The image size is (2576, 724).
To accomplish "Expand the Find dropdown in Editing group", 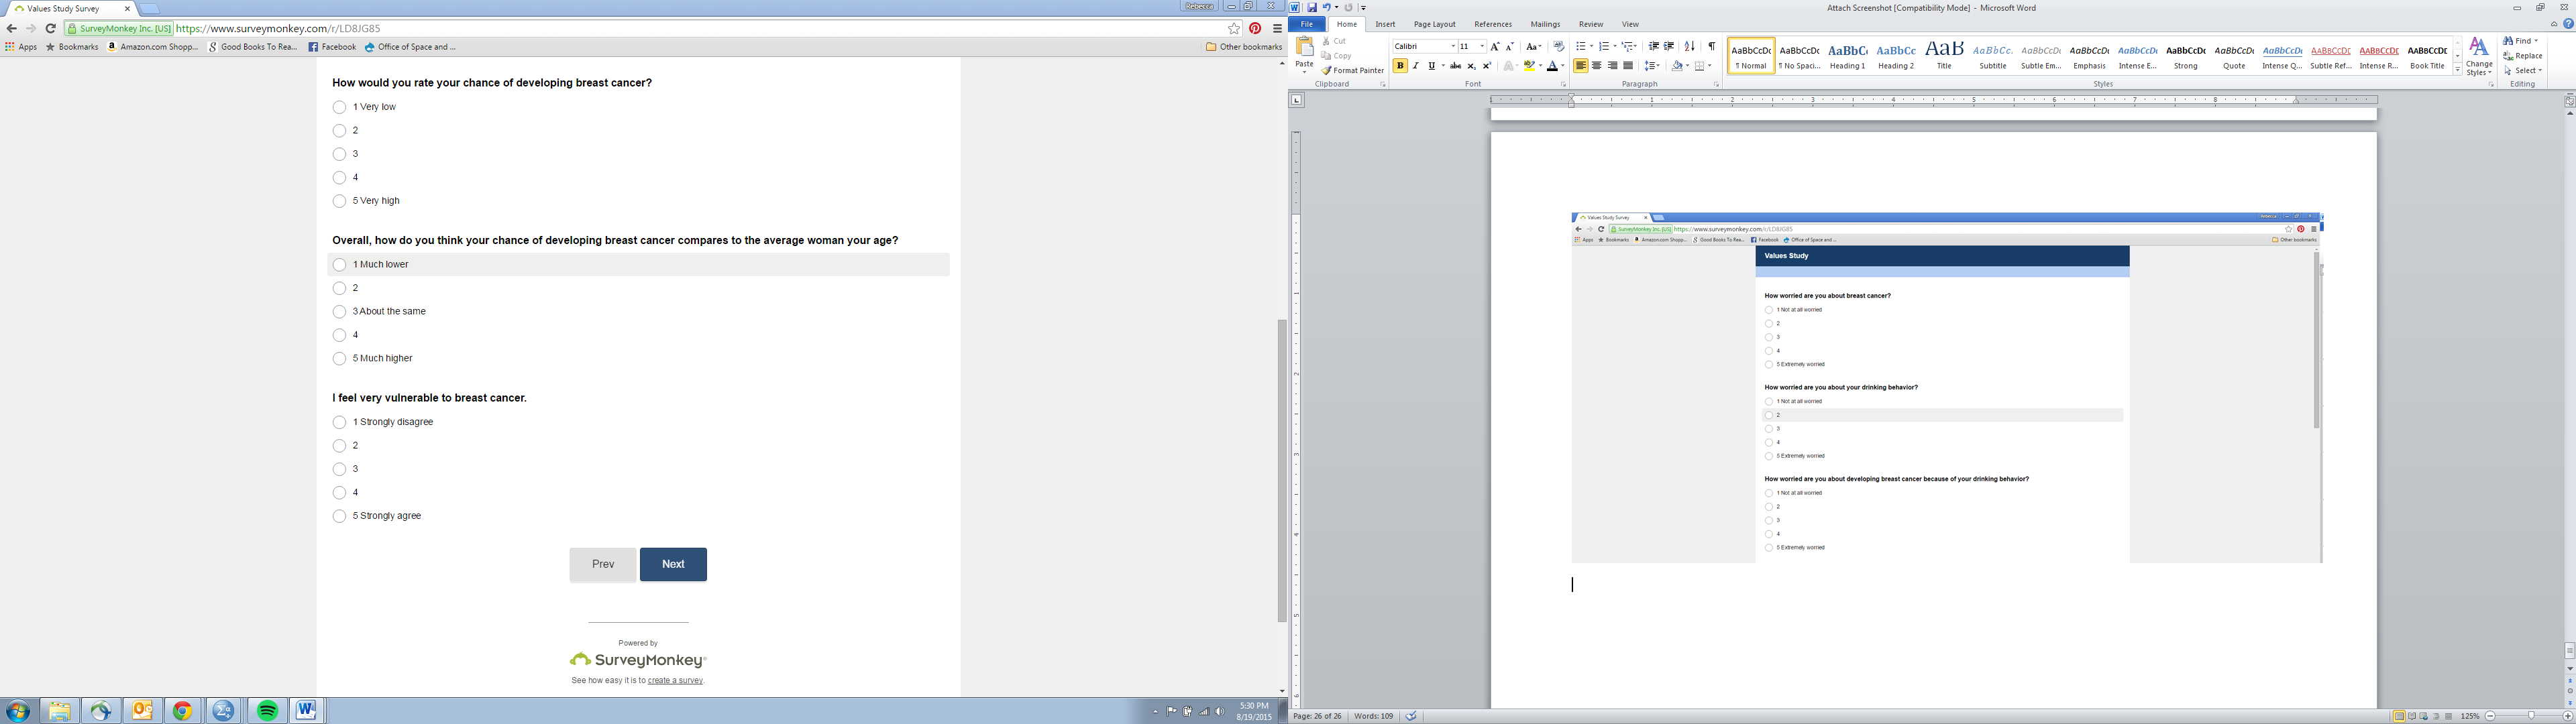I will [x=2536, y=41].
